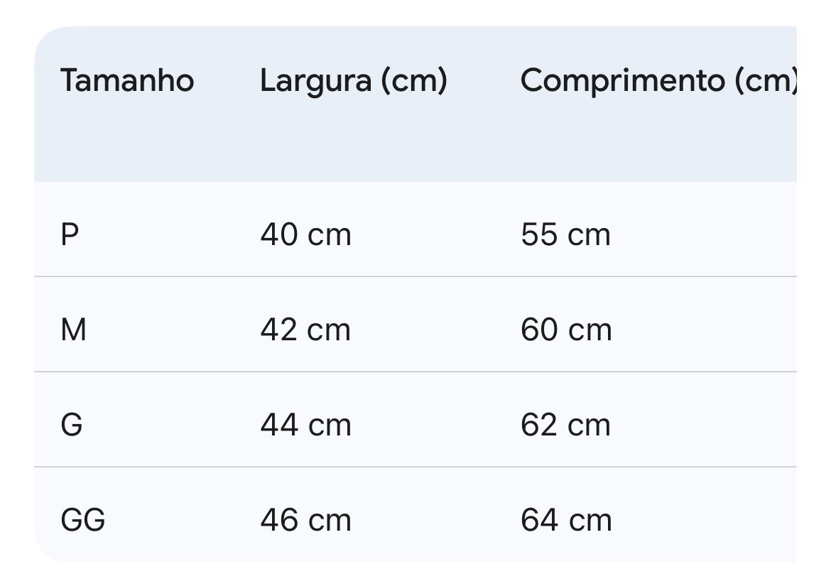
Task: Click the 55 cm length cell
Action: pos(565,234)
